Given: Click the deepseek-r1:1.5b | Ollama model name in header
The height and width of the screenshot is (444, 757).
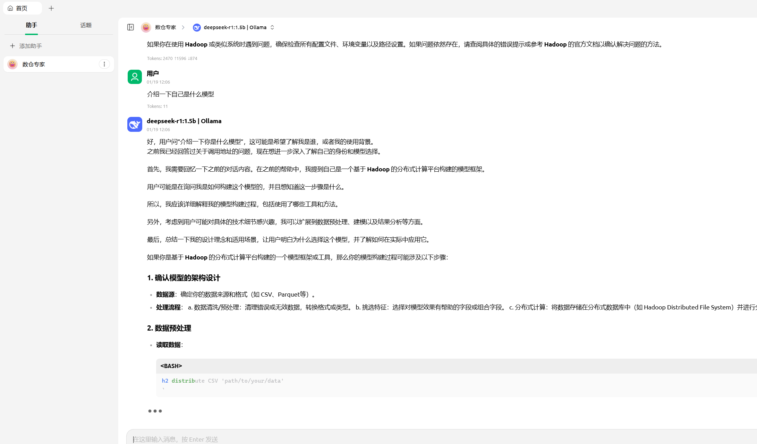Looking at the screenshot, I should [235, 27].
